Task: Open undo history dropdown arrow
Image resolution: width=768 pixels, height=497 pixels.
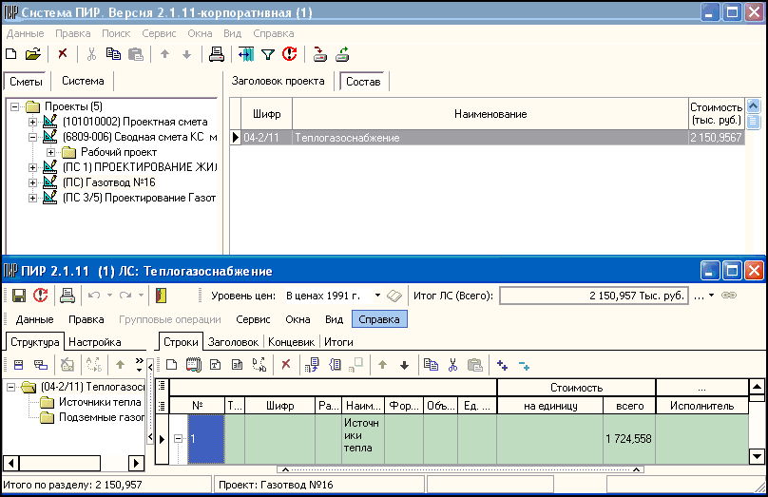Action: tap(109, 296)
